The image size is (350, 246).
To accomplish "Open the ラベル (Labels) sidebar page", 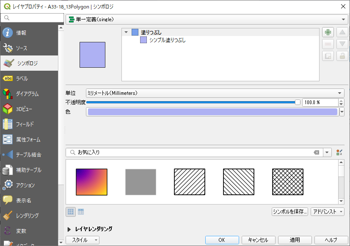I will 29,78.
